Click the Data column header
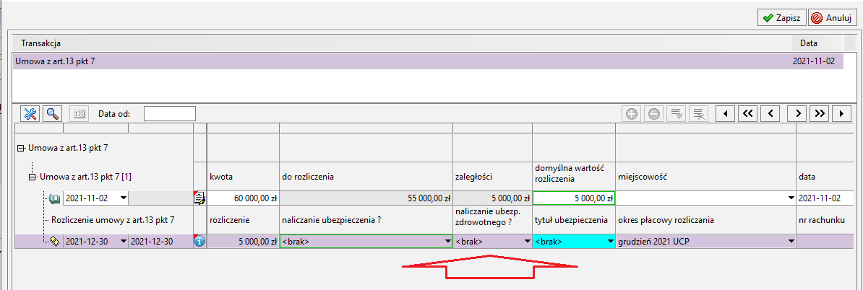863x290 pixels. click(809, 43)
